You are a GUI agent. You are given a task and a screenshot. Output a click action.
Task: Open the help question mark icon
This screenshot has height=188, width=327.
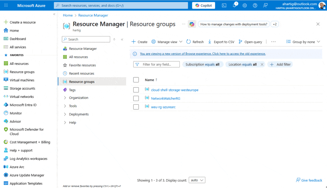coord(255,5)
